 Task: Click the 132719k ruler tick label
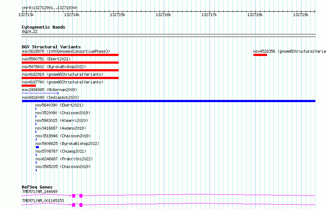click(301, 15)
